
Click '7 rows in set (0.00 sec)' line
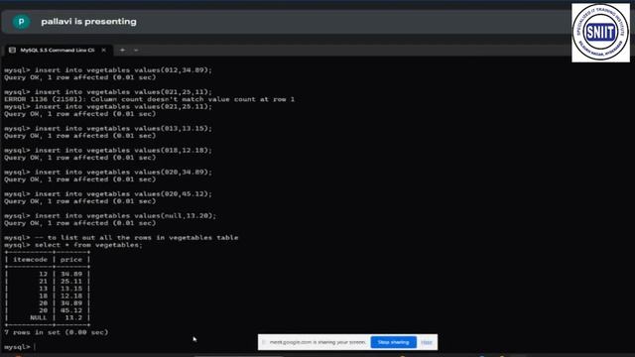[57, 333]
